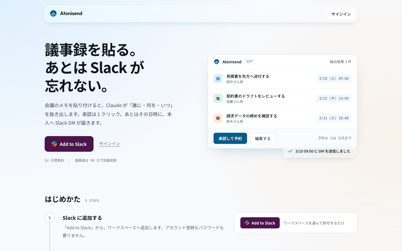Click the Slack に追加する step title

[82, 218]
